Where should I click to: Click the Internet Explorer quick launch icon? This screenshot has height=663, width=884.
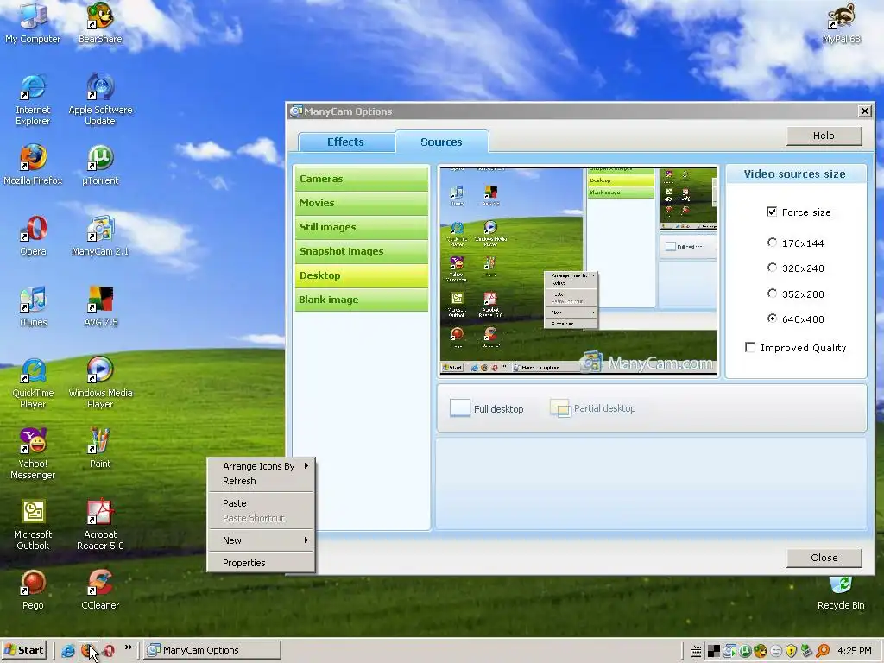[x=67, y=651]
